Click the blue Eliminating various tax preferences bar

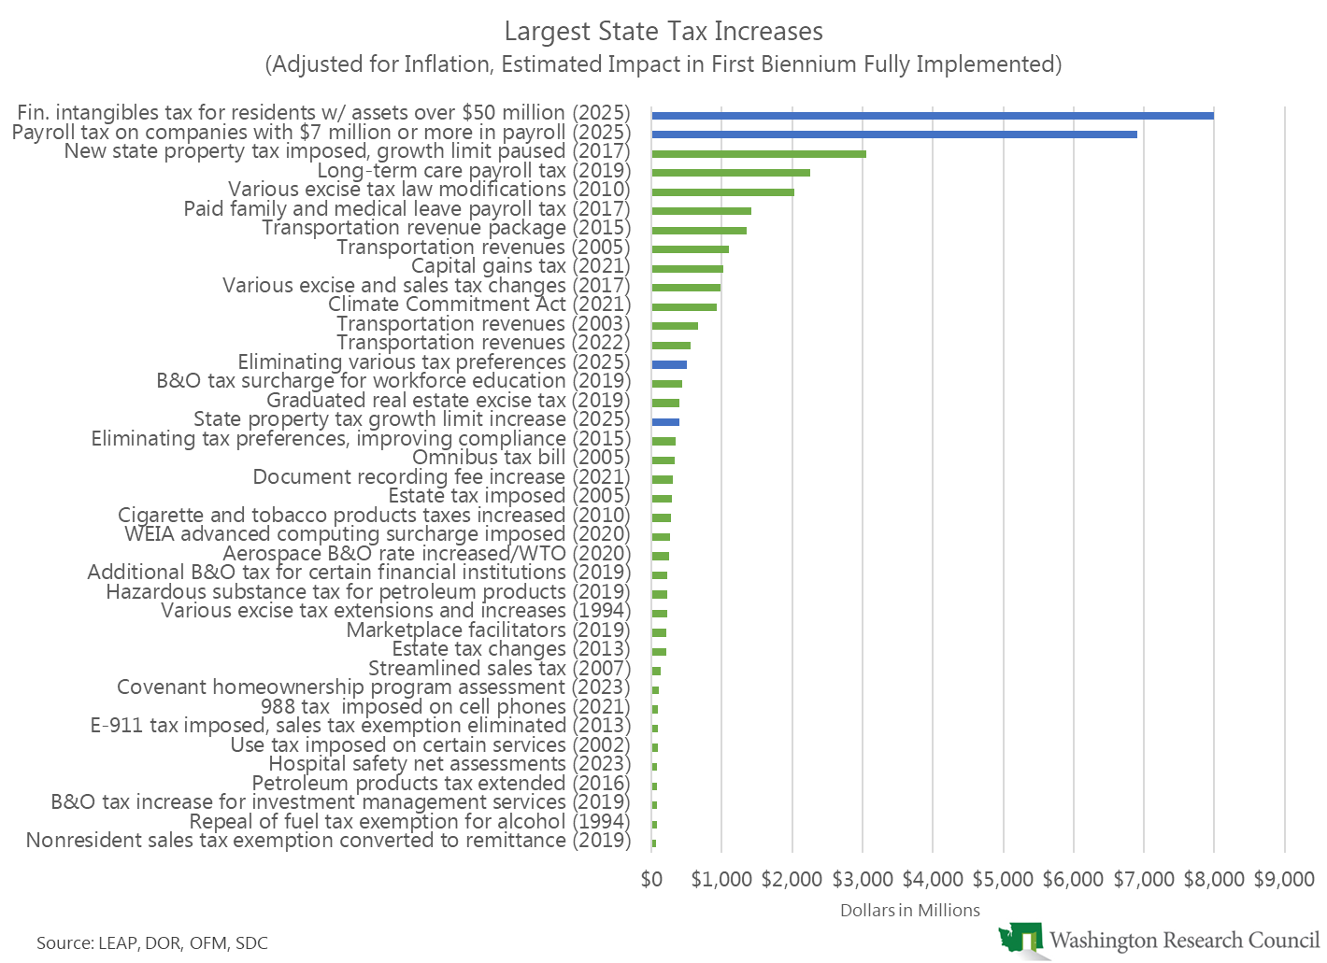coord(669,363)
